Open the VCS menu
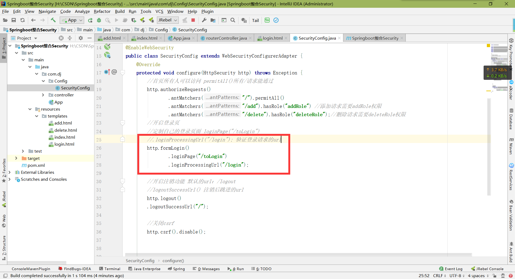 (x=159, y=11)
